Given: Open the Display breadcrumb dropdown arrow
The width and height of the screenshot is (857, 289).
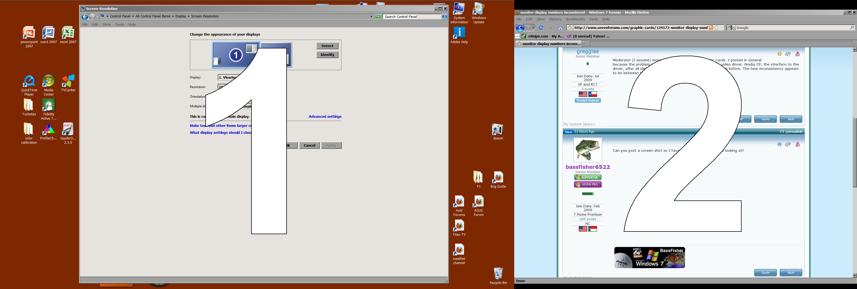Looking at the screenshot, I should pos(189,16).
